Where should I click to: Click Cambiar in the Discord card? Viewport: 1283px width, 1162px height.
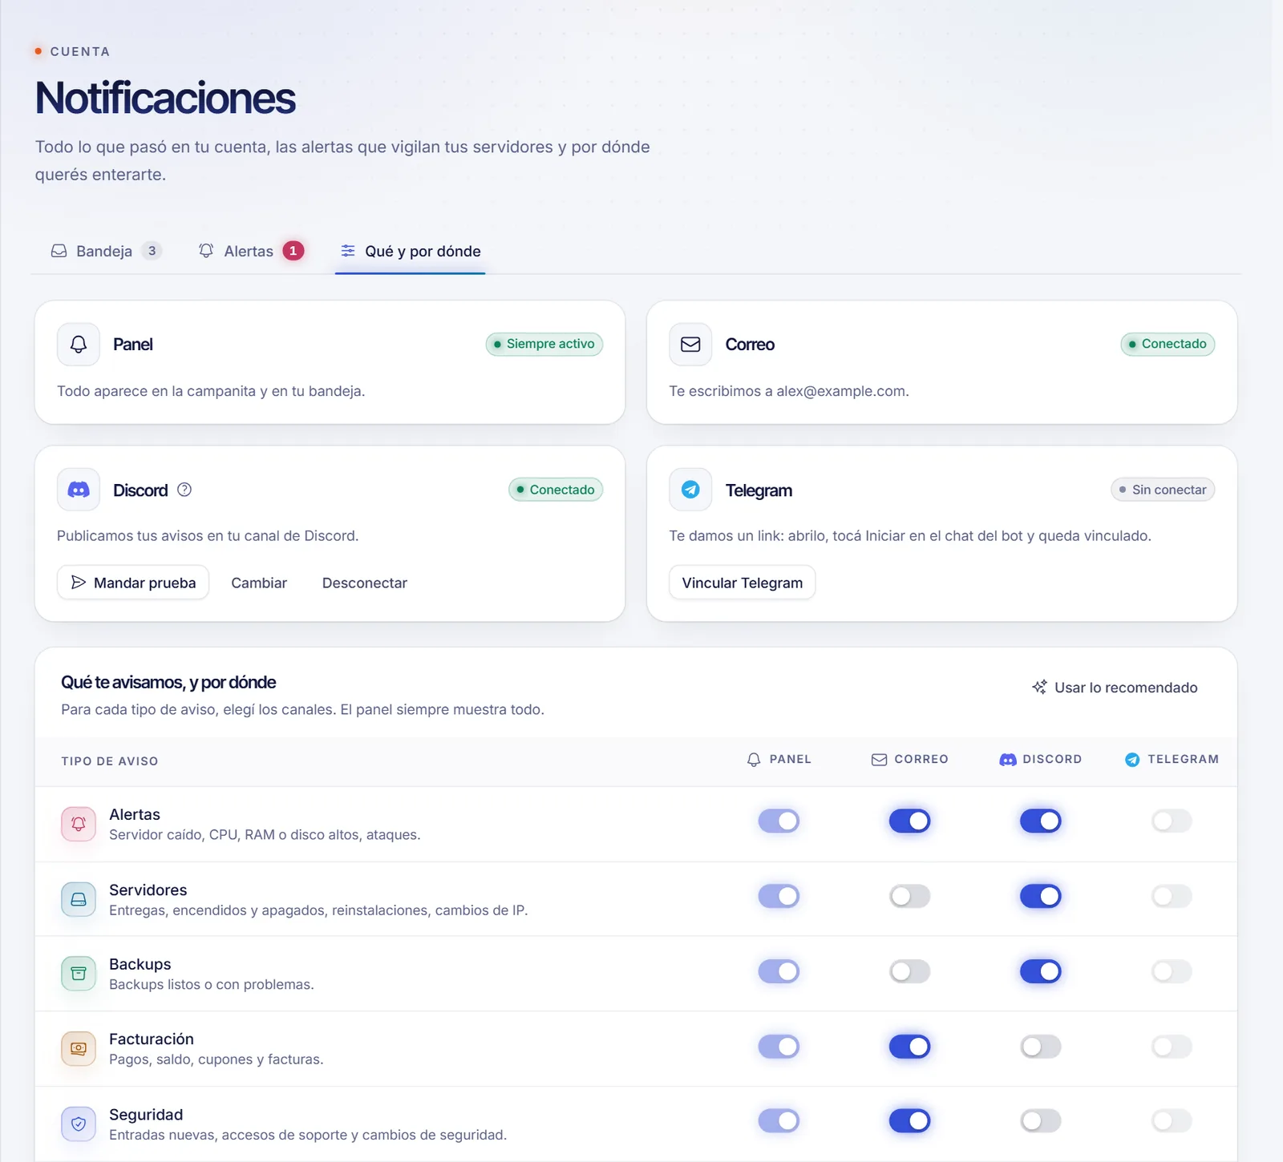click(259, 583)
